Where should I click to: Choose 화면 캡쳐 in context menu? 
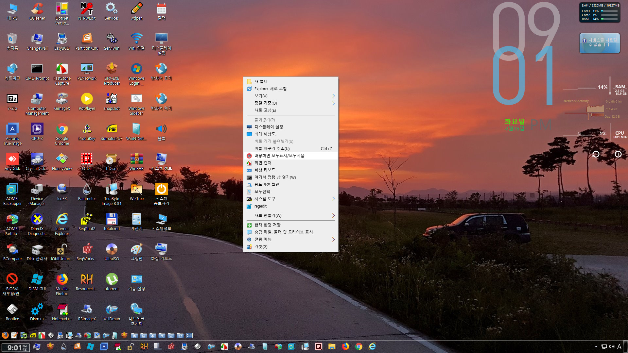click(291, 163)
